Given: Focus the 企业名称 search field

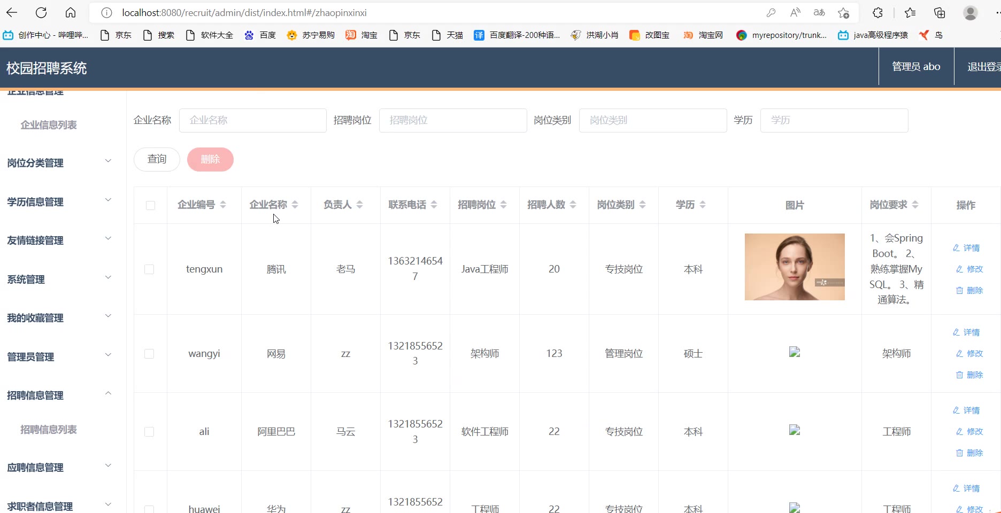Looking at the screenshot, I should [253, 120].
